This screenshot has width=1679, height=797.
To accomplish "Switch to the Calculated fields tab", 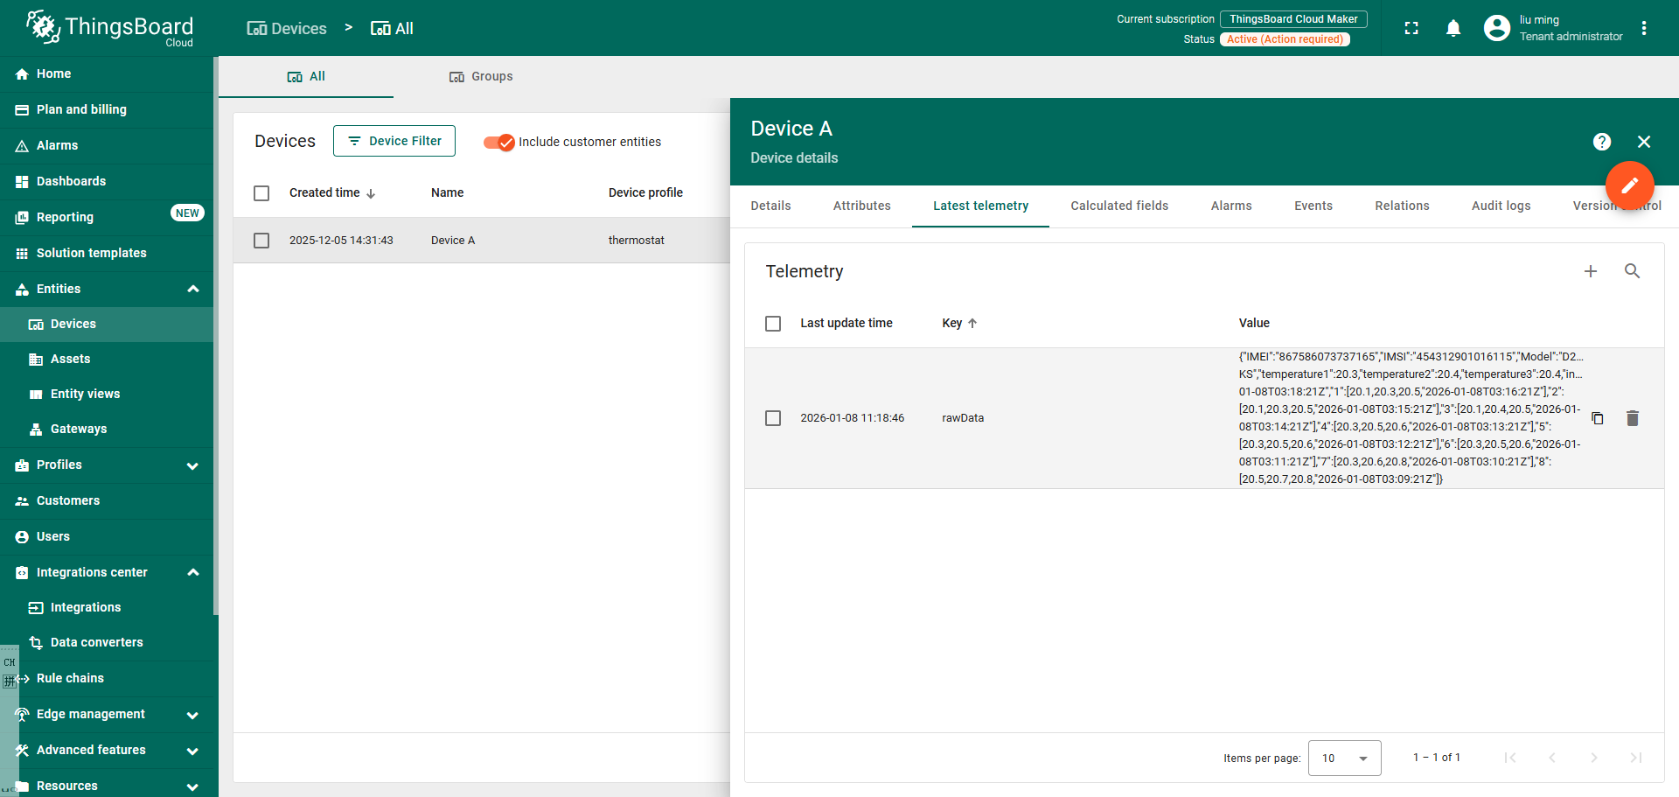I will click(1119, 206).
